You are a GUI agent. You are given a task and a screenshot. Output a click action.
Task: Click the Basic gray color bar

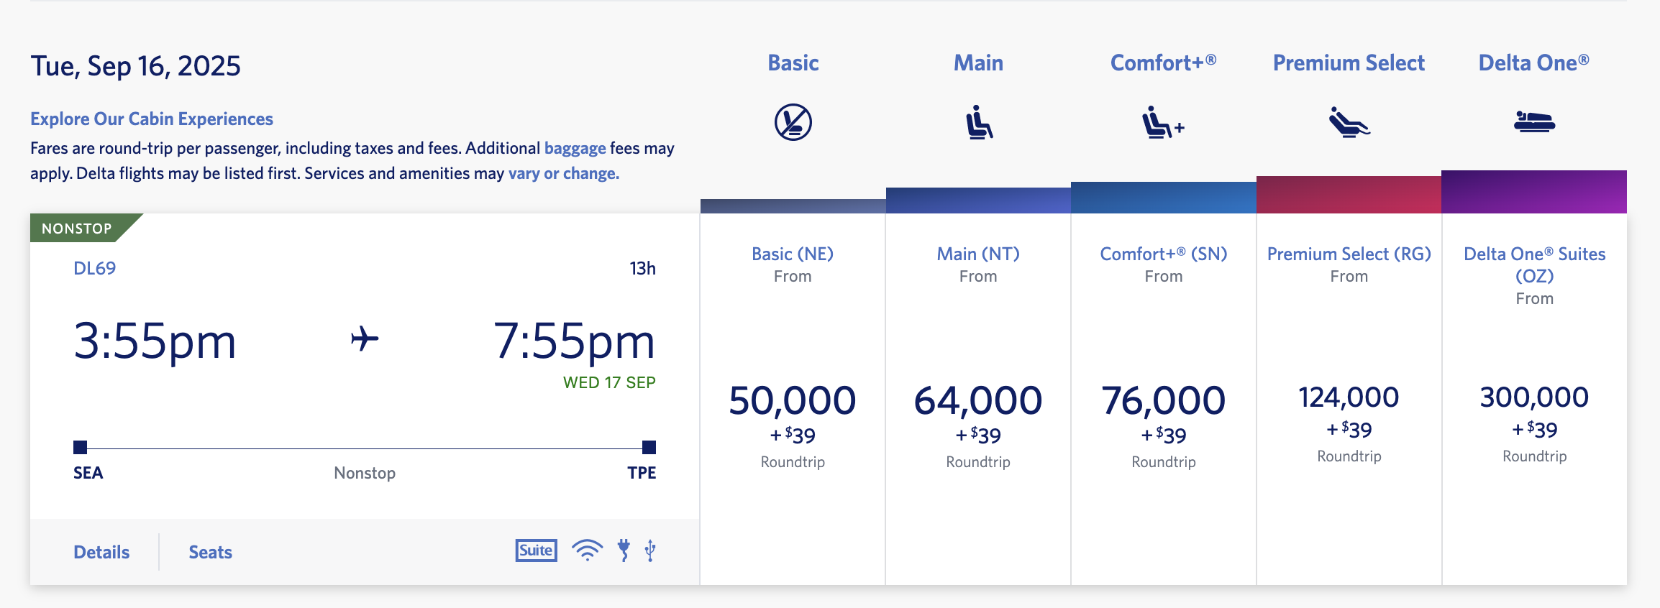[793, 206]
